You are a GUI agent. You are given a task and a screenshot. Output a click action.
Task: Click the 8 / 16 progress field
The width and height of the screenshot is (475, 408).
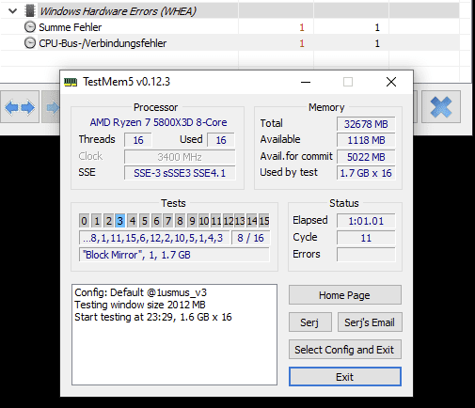pyautogui.click(x=250, y=238)
